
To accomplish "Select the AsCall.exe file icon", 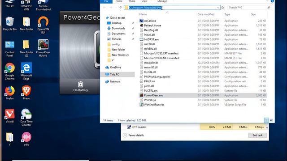I will click(x=141, y=21).
